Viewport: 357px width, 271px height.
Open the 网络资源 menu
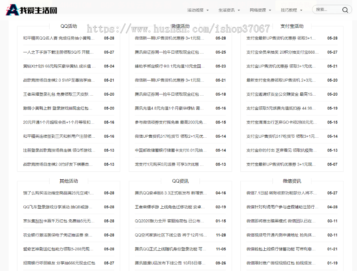[x=258, y=10]
